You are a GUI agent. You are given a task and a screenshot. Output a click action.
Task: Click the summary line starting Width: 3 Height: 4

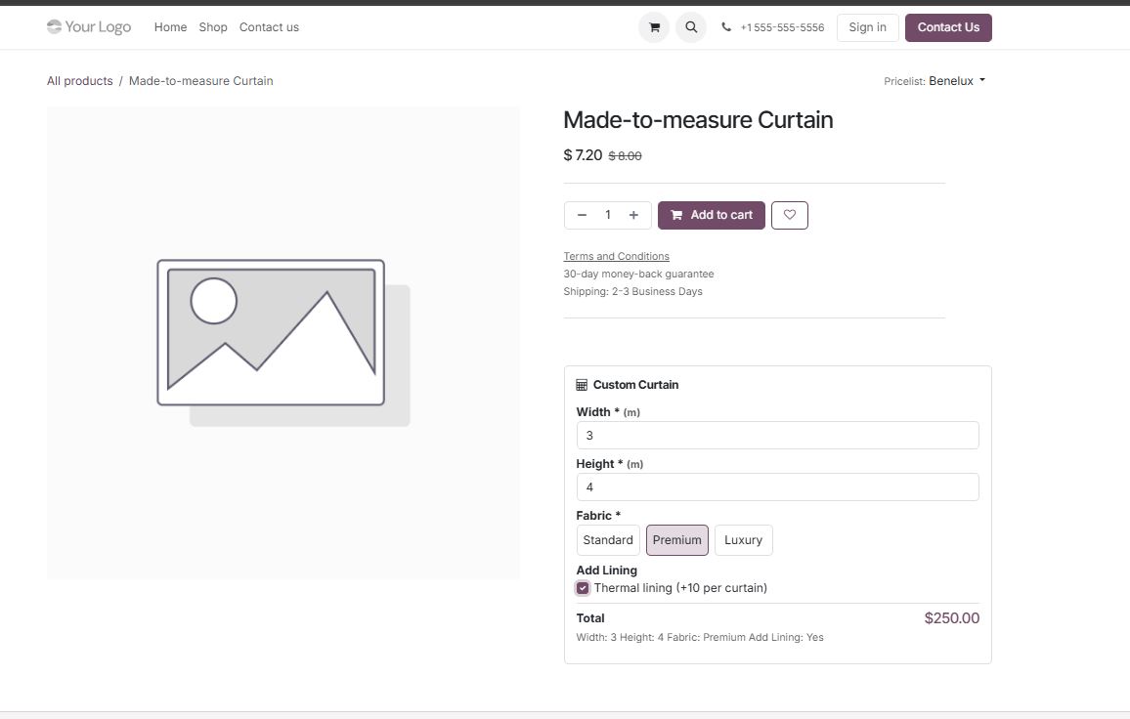[x=700, y=637]
